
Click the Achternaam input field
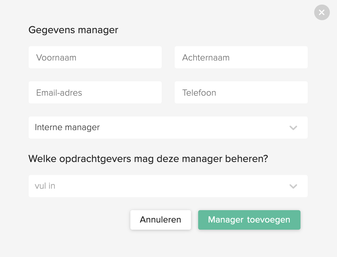point(241,57)
